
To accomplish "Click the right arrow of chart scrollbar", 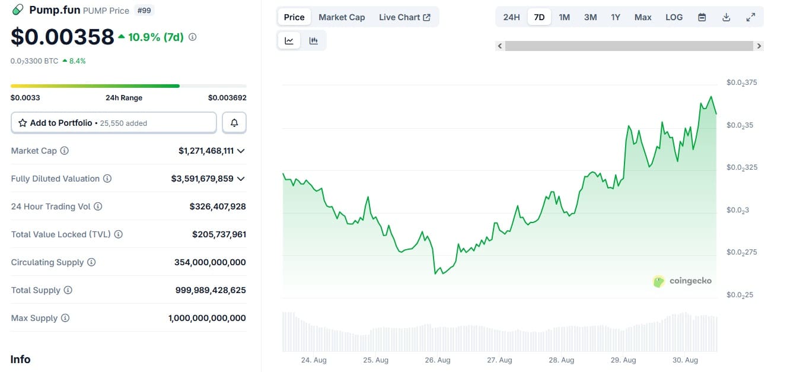I will [759, 46].
